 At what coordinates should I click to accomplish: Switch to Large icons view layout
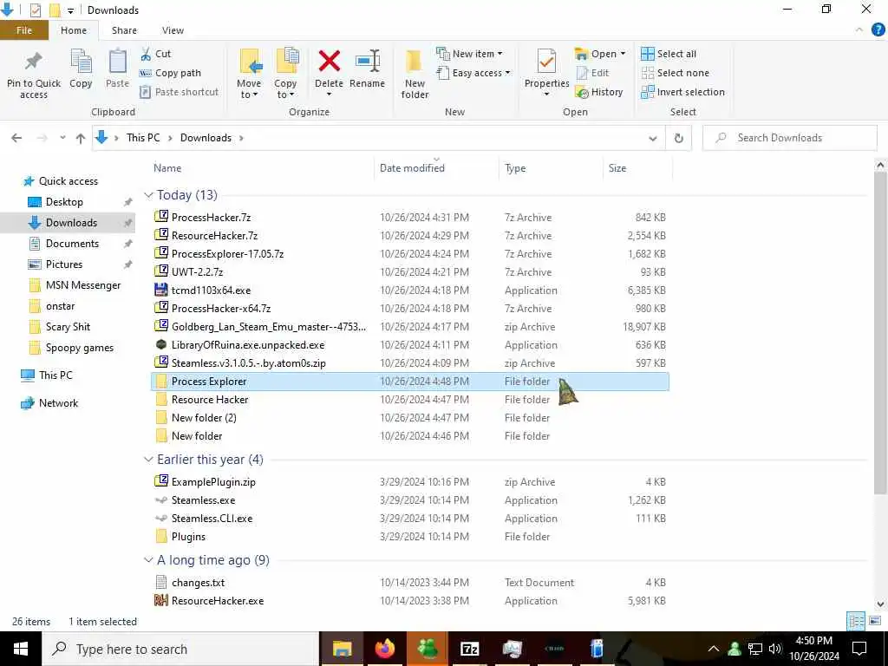pos(874,621)
